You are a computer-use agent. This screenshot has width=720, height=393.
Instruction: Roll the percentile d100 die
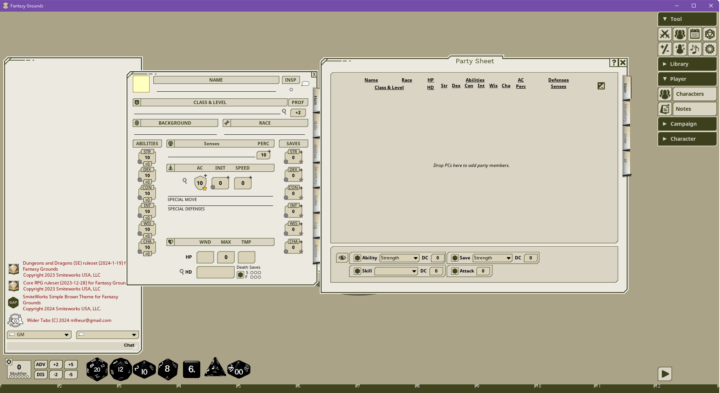(x=239, y=370)
